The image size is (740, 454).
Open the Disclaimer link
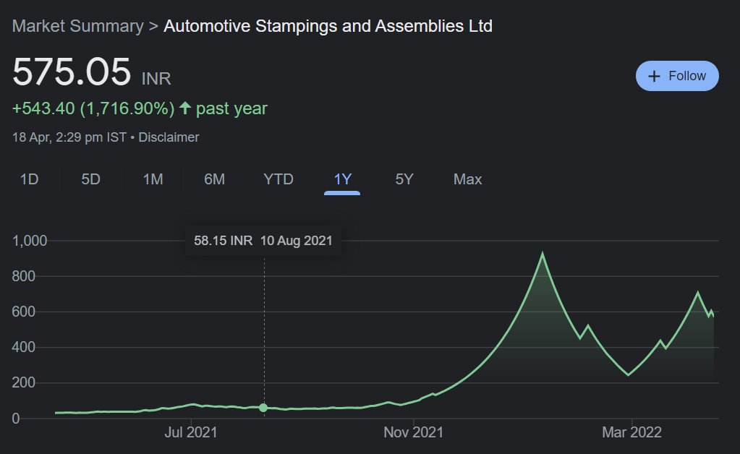coord(169,137)
